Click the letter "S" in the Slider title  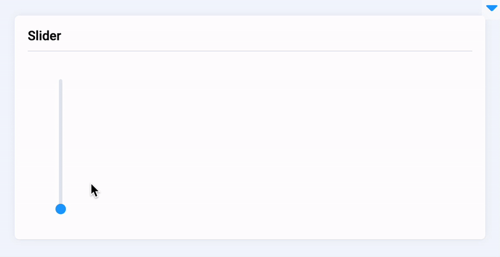[32, 36]
